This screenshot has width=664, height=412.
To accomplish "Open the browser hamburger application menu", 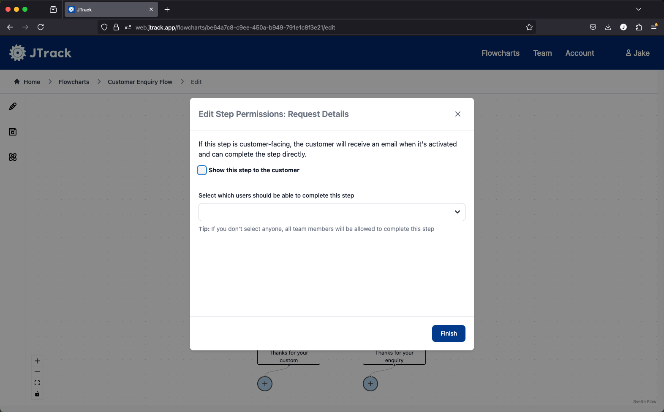I will pos(654,27).
